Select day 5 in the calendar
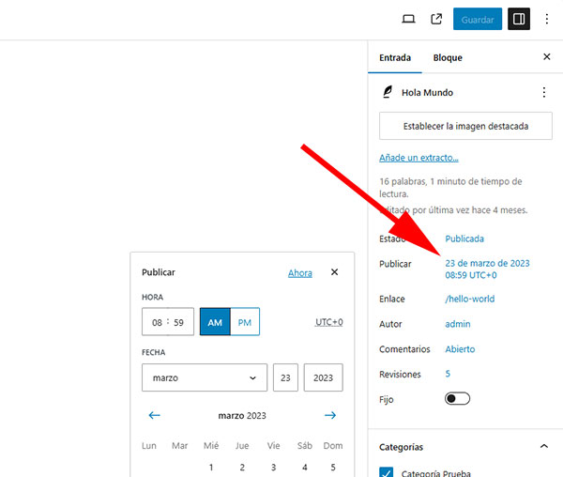Screen dimensions: 563x477 click(333, 468)
